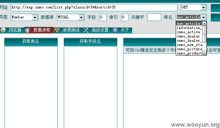Viewport: 220px width, 128px height.
Task: Open the 关于 tab
Action: [x=125, y=30]
